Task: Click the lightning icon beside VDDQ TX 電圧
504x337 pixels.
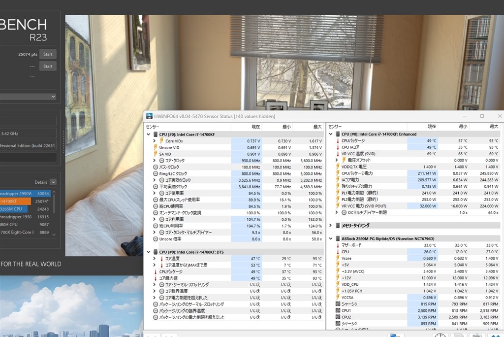Action: [338, 167]
